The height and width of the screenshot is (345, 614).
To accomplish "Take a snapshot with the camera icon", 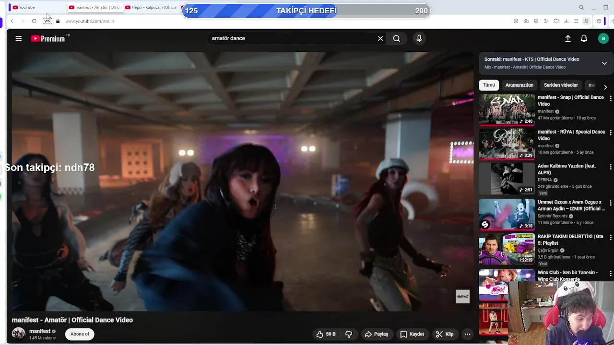I will (526, 21).
